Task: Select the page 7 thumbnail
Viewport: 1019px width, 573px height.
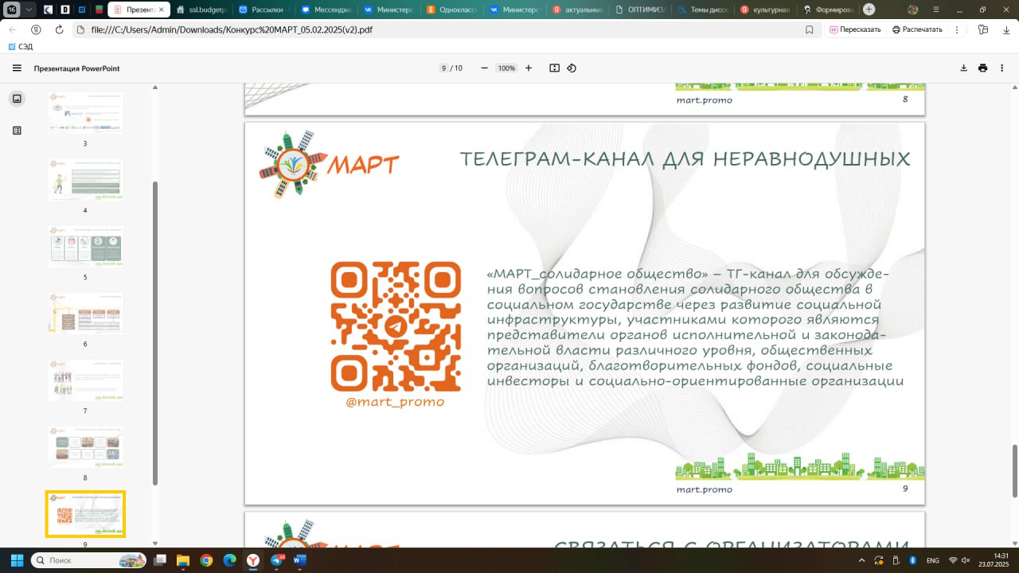Action: coord(85,380)
